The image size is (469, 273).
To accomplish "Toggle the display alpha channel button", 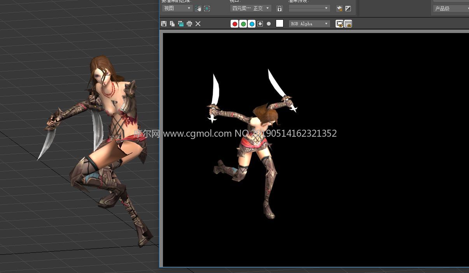I will pyautogui.click(x=260, y=24).
